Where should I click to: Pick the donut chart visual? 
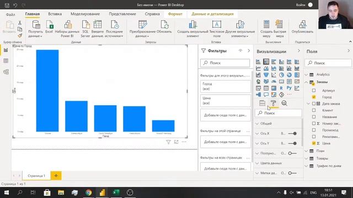[x=289, y=75]
